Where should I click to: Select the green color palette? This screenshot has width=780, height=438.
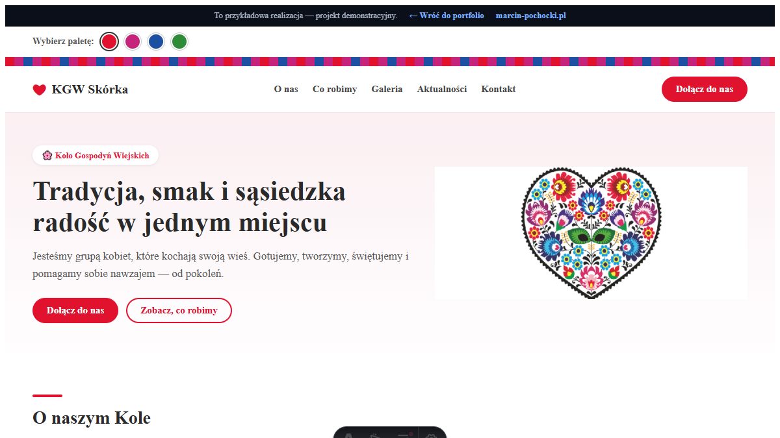coord(179,42)
